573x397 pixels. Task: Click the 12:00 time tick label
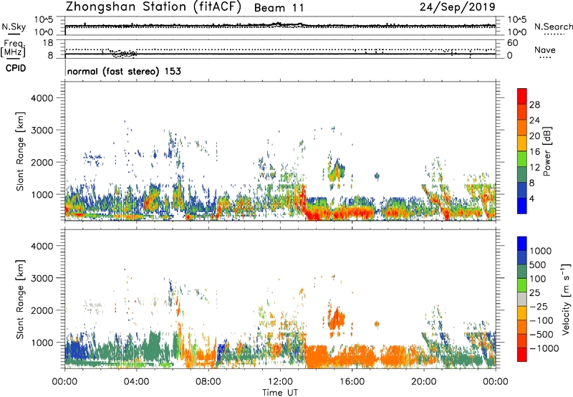[280, 382]
